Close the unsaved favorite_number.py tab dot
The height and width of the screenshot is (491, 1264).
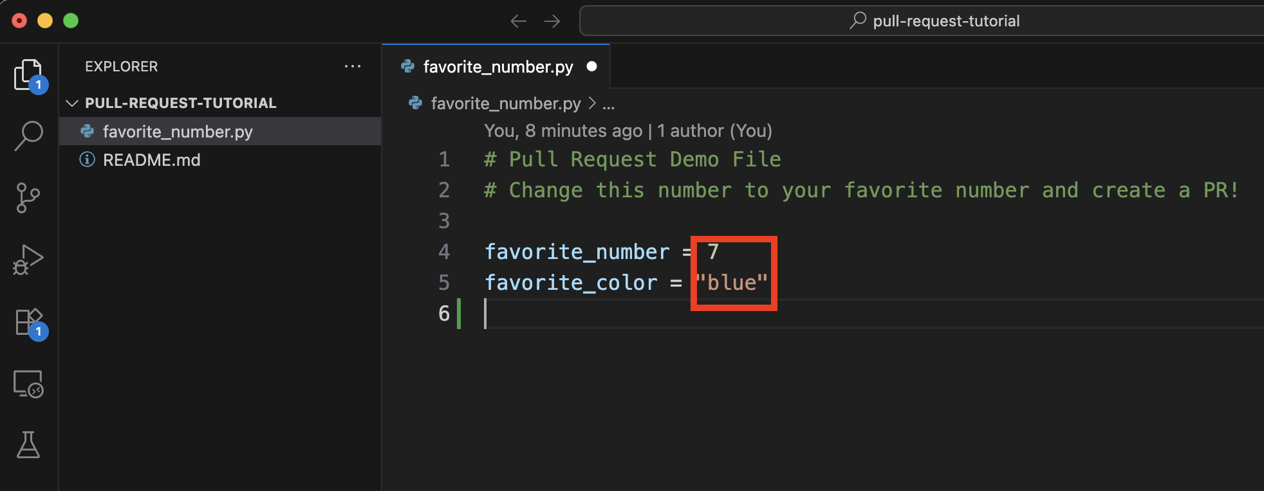point(592,66)
